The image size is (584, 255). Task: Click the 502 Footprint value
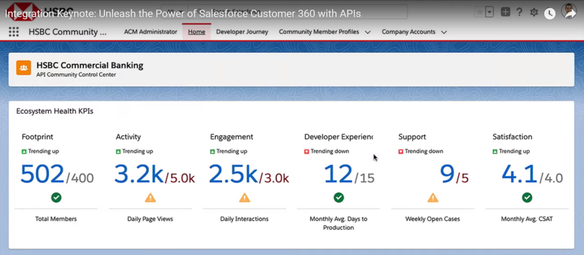click(x=42, y=174)
